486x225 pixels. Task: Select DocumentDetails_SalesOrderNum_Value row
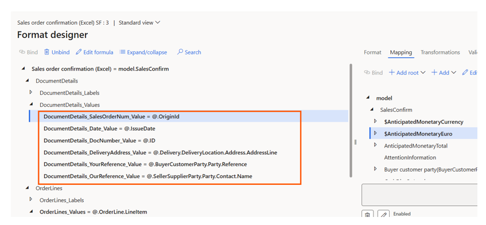pos(188,117)
